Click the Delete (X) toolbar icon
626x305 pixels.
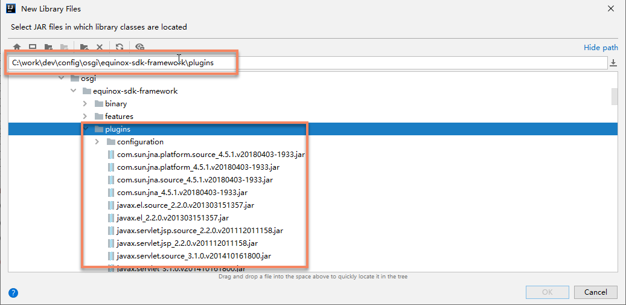click(x=100, y=47)
